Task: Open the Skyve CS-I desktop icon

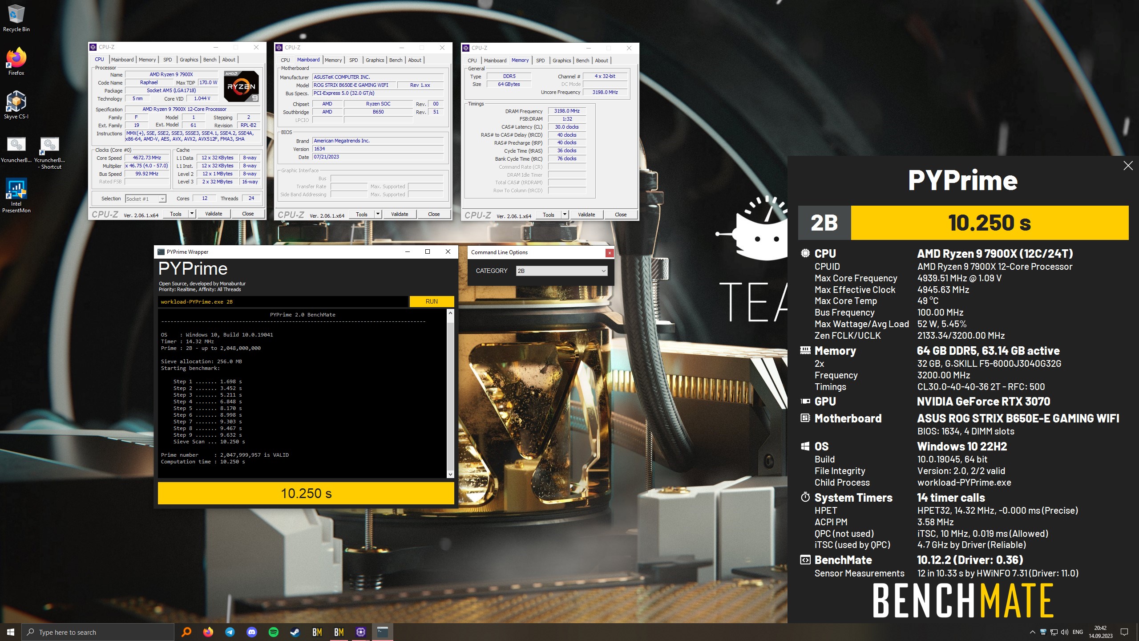Action: click(16, 105)
